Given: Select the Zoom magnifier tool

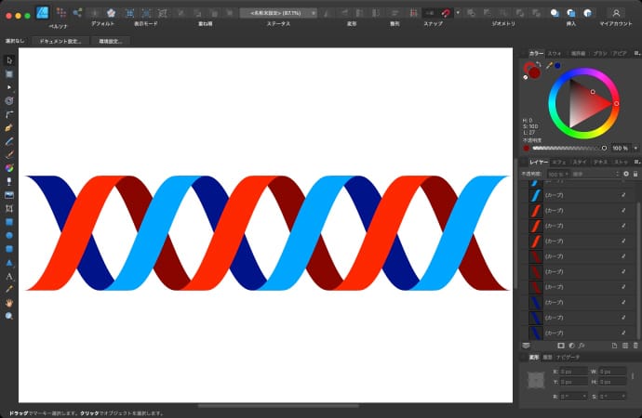Looking at the screenshot, I should 9,317.
